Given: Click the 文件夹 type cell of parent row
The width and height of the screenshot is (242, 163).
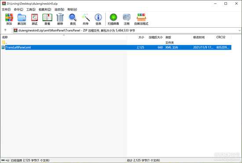Looking at the screenshot, I should pyautogui.click(x=169, y=43).
